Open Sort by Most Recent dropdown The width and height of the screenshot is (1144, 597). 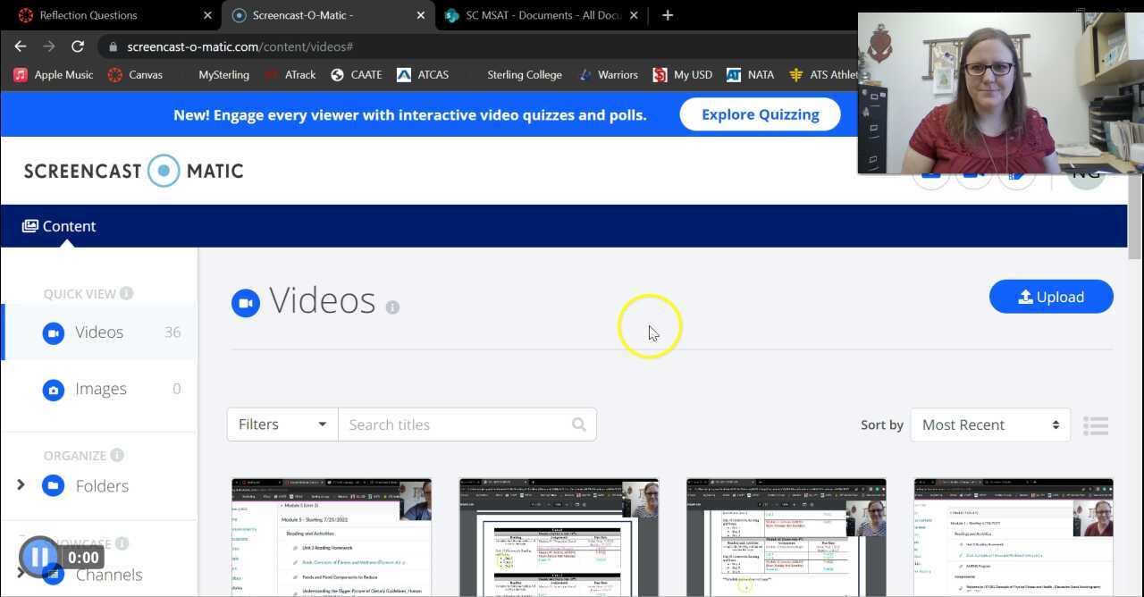pyautogui.click(x=990, y=425)
